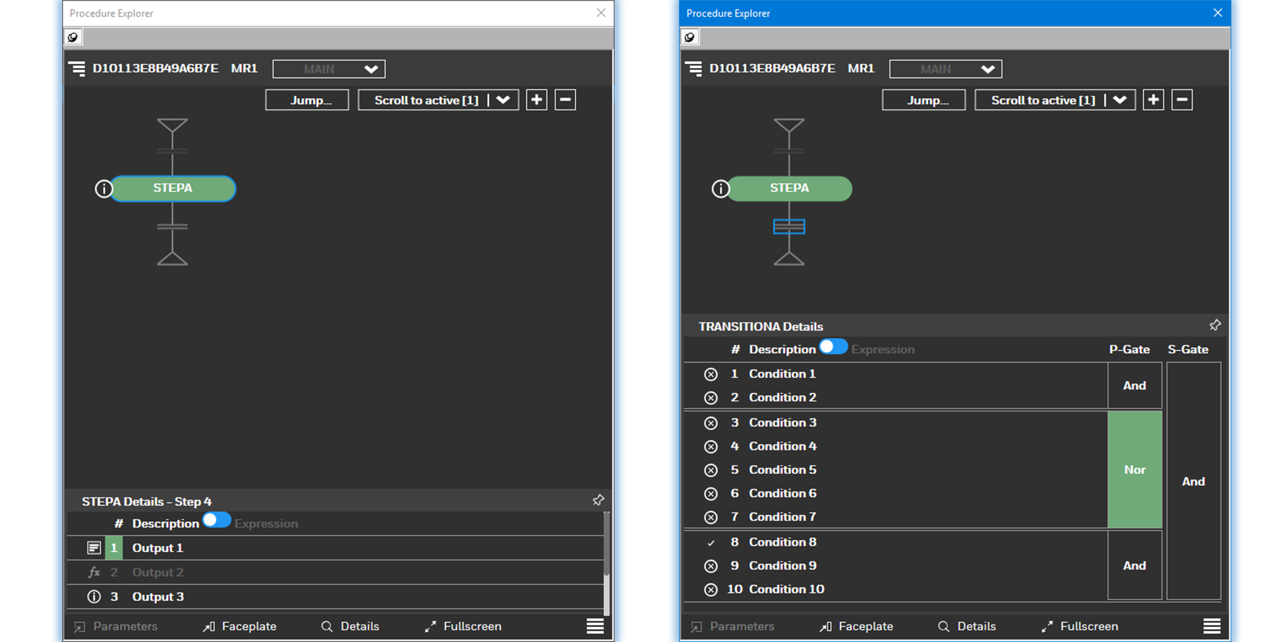This screenshot has height=642, width=1285.
Task: Toggle Description/Expression switch in TRANSITIONA Details
Action: [x=833, y=346]
